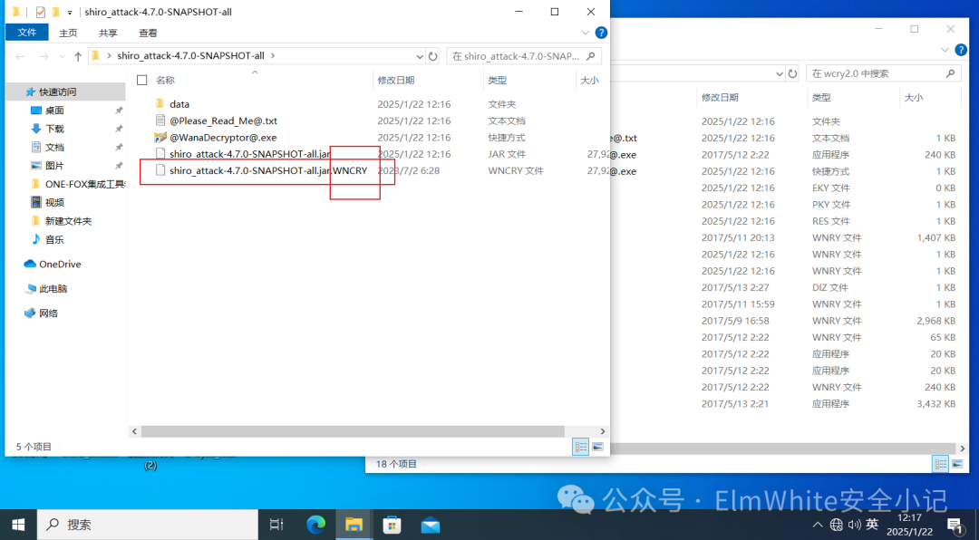
Task: Switch front window to large icons view
Action: 597,447
